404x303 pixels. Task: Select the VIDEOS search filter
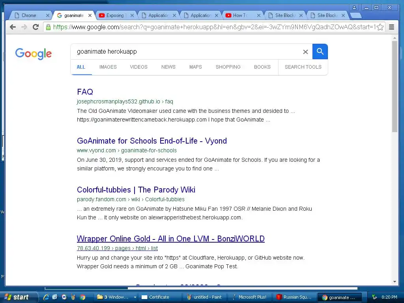click(x=138, y=67)
